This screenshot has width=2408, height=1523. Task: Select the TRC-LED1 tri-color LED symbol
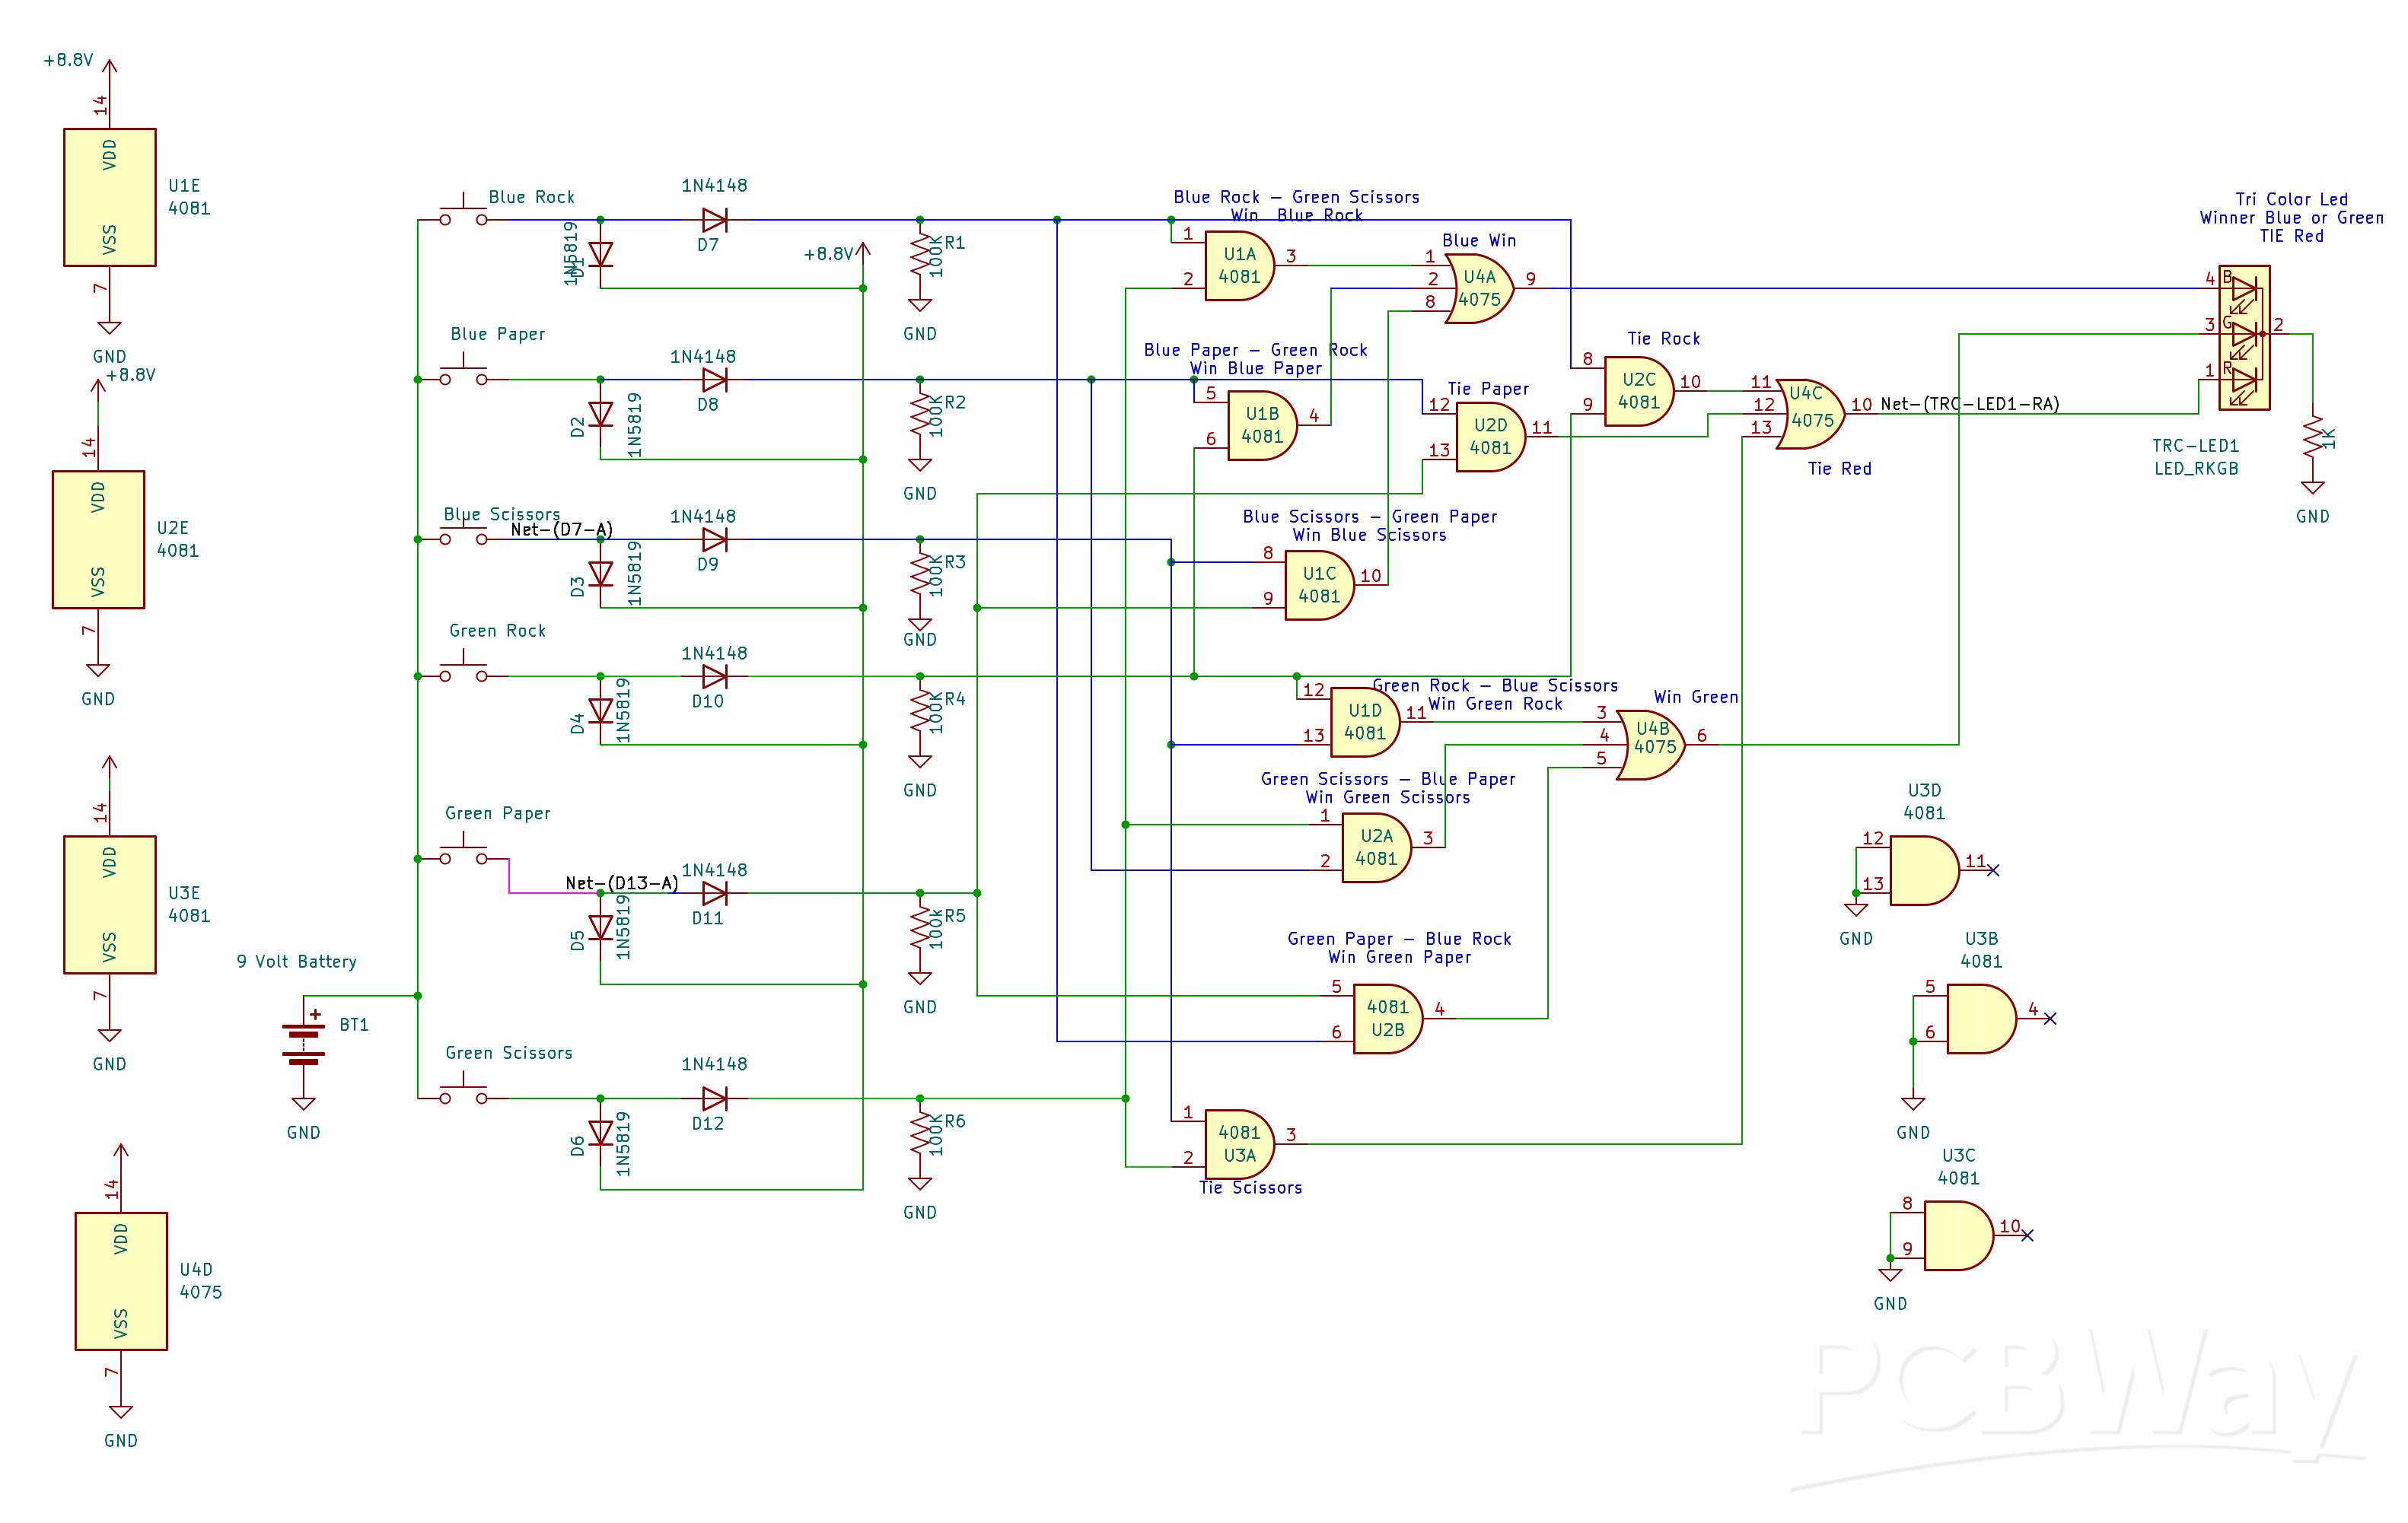[x=2244, y=338]
